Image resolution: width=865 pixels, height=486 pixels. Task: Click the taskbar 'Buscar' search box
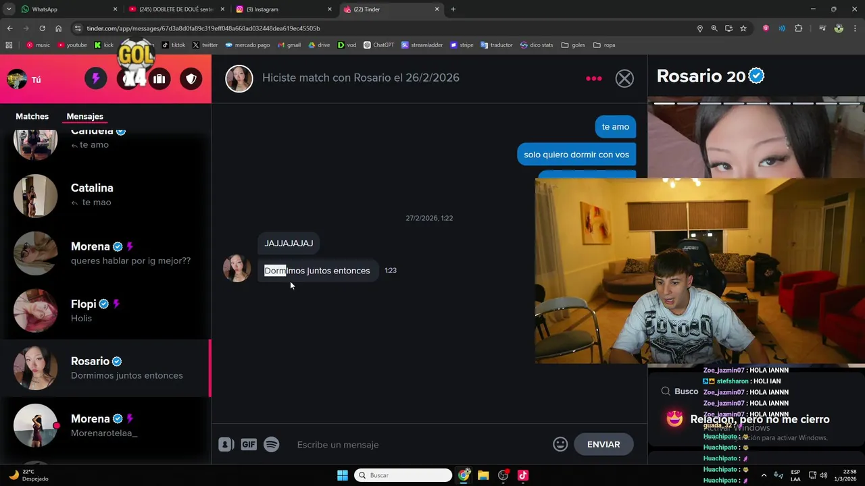coord(404,475)
